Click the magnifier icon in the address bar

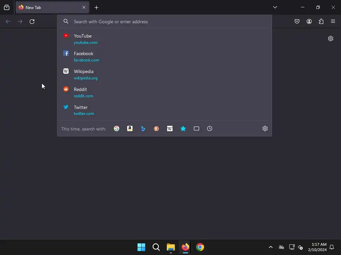(66, 21)
